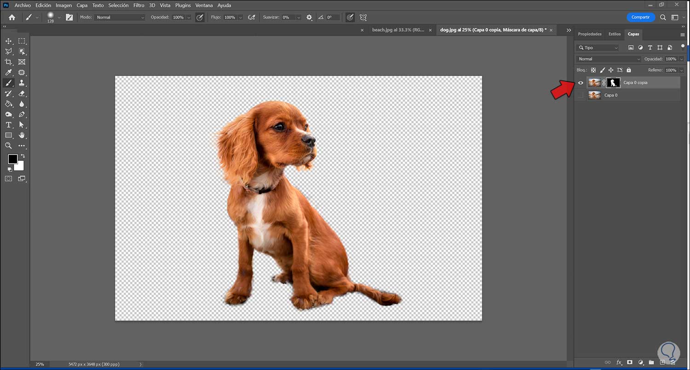The width and height of the screenshot is (690, 370).
Task: Open the brush Modo dropdown in options bar
Action: (x=120, y=17)
